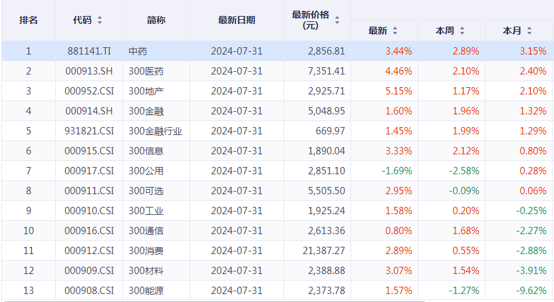Select the 300通信 index name

pyautogui.click(x=146, y=231)
